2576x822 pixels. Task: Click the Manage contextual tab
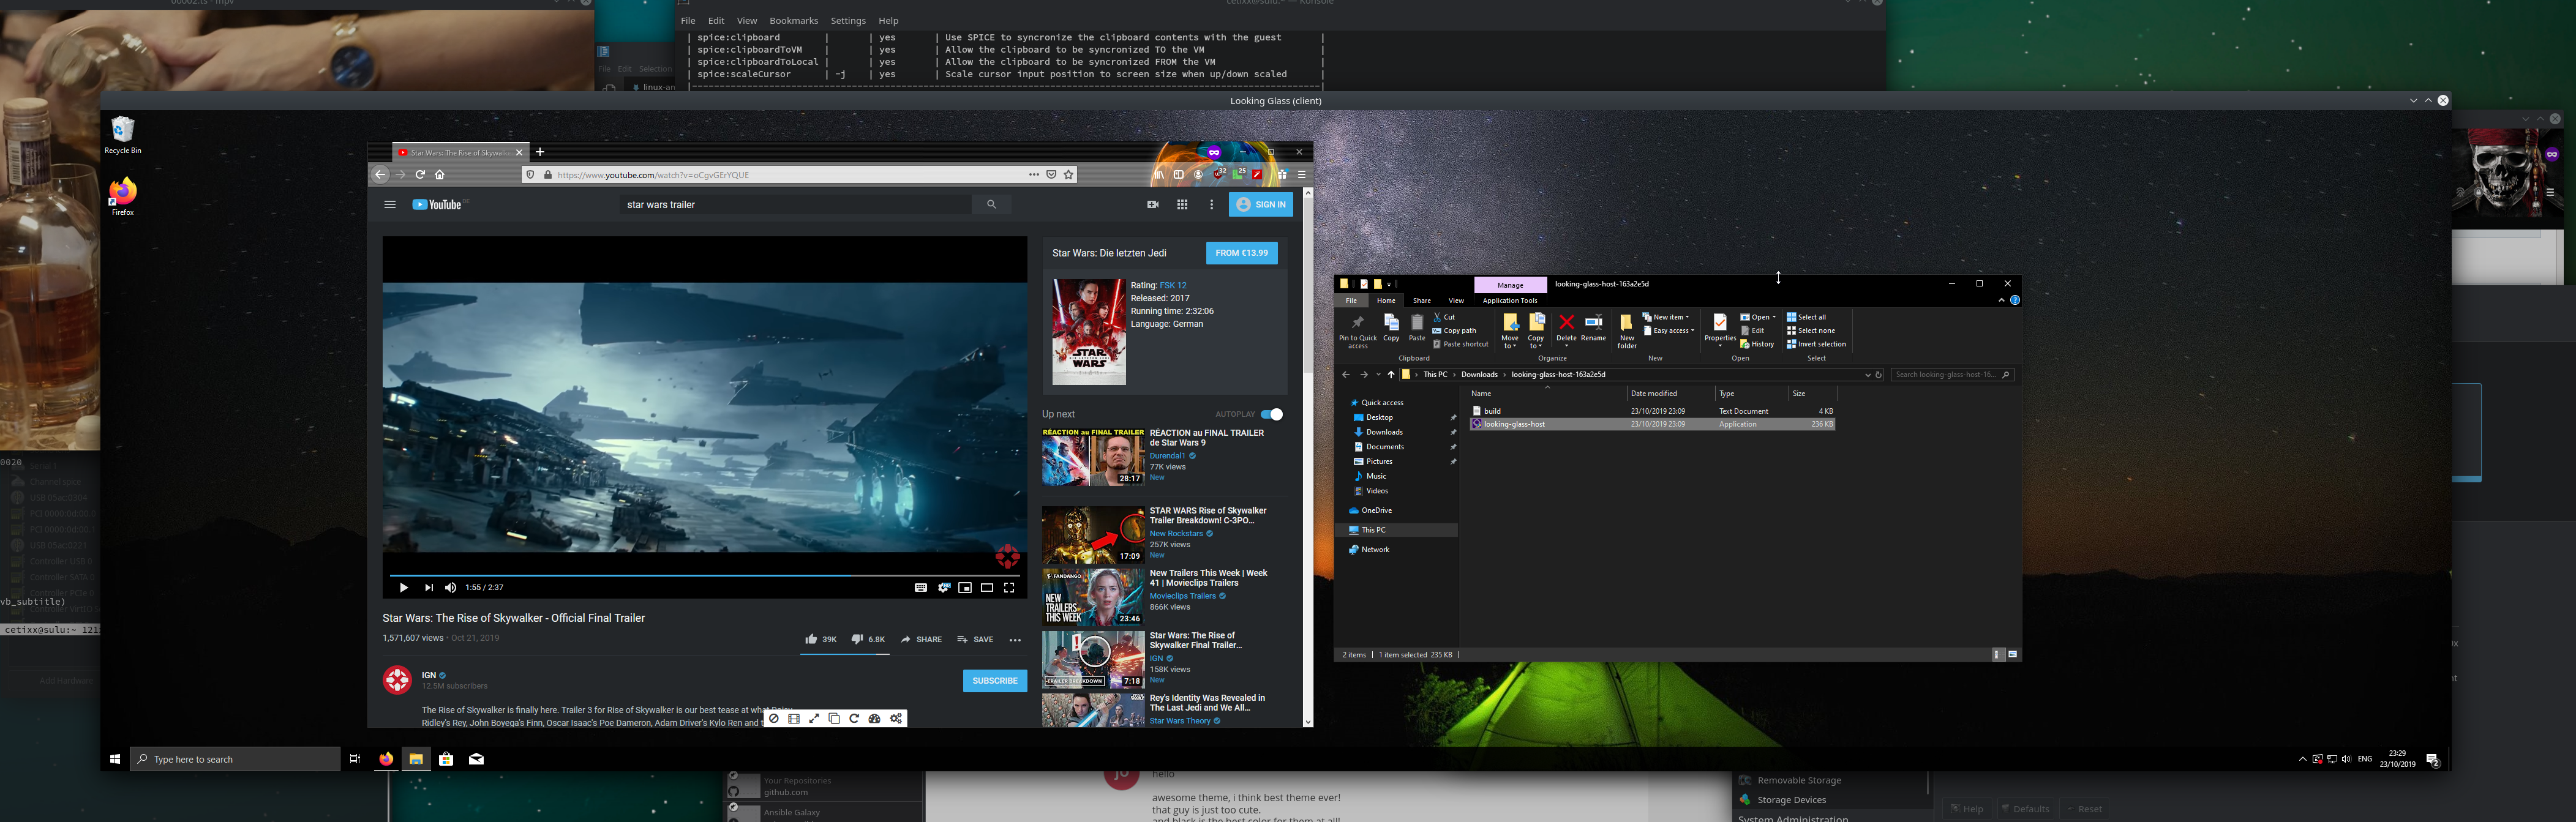[x=1510, y=285]
